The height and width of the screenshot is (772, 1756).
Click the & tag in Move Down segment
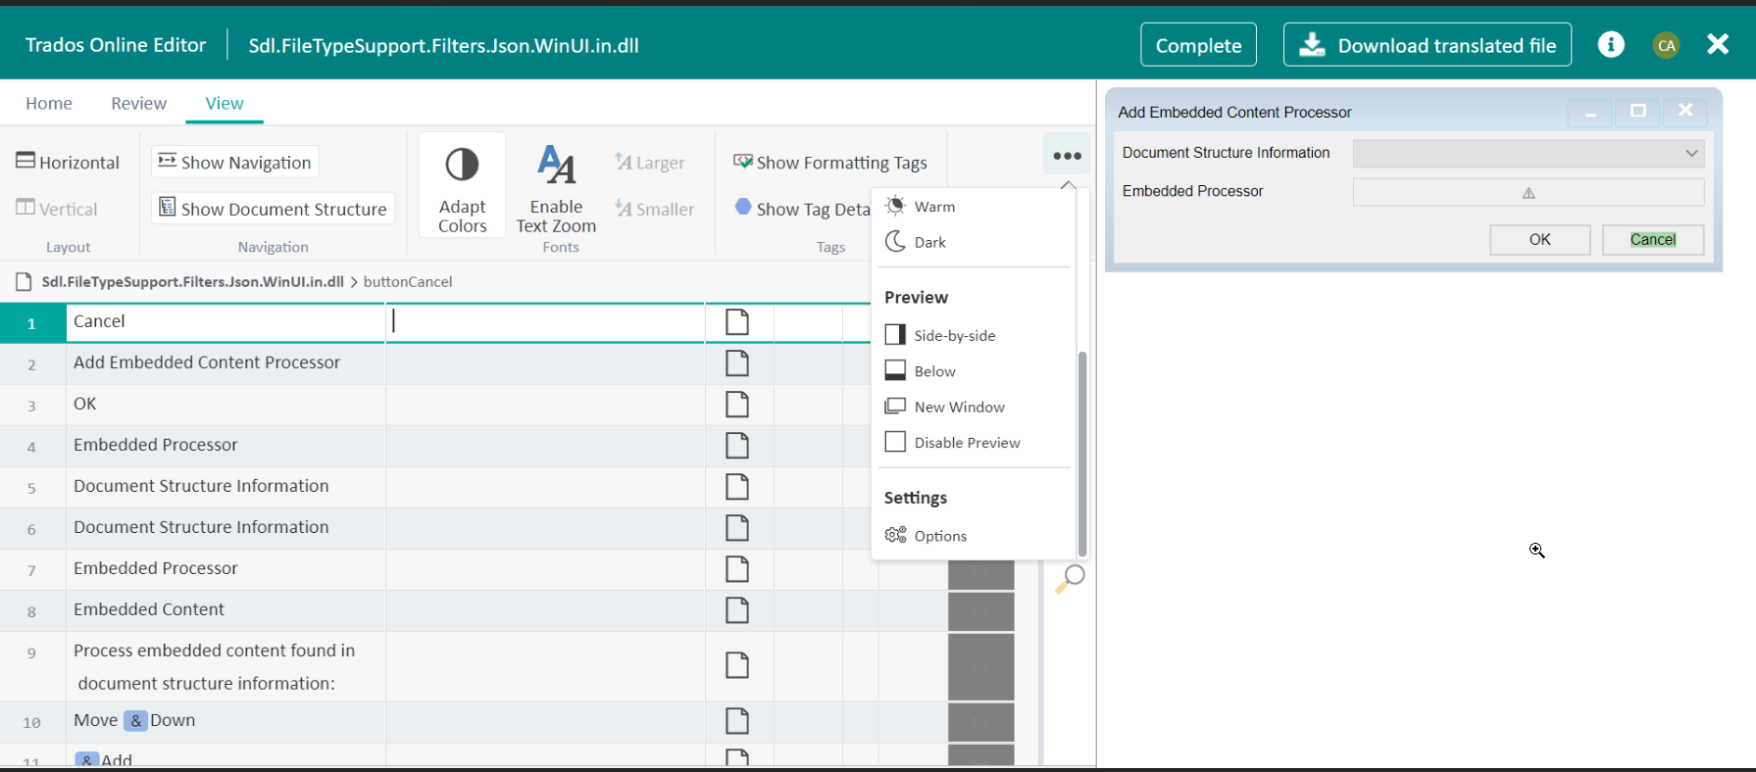[x=135, y=721]
